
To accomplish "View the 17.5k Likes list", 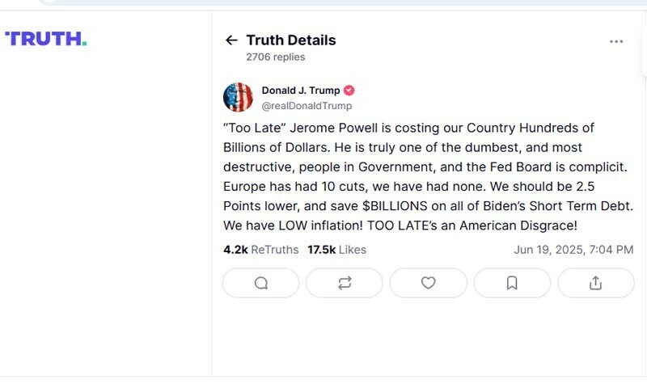I will point(336,250).
